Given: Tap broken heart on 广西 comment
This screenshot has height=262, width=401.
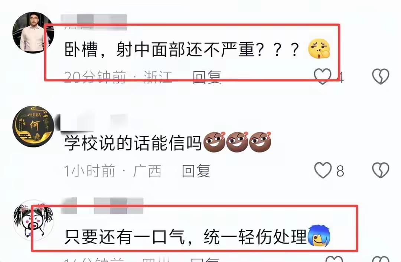Looking at the screenshot, I should click(381, 170).
